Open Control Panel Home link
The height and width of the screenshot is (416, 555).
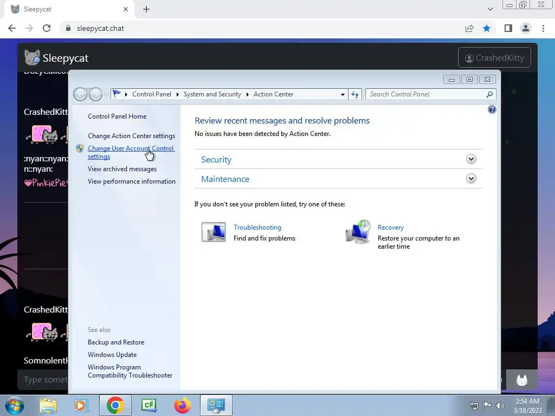click(x=117, y=116)
